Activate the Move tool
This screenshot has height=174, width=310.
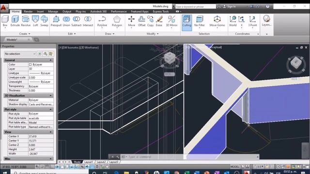pyautogui.click(x=131, y=21)
